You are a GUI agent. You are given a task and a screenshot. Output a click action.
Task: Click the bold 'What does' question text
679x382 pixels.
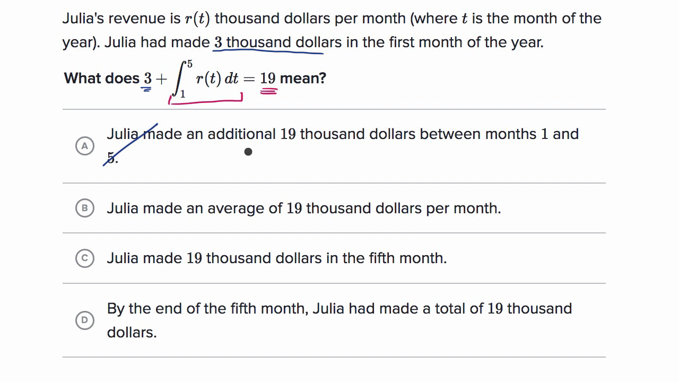click(101, 79)
